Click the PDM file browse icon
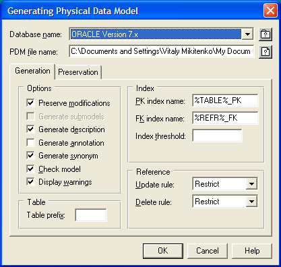281x267 pixels. pyautogui.click(x=266, y=52)
